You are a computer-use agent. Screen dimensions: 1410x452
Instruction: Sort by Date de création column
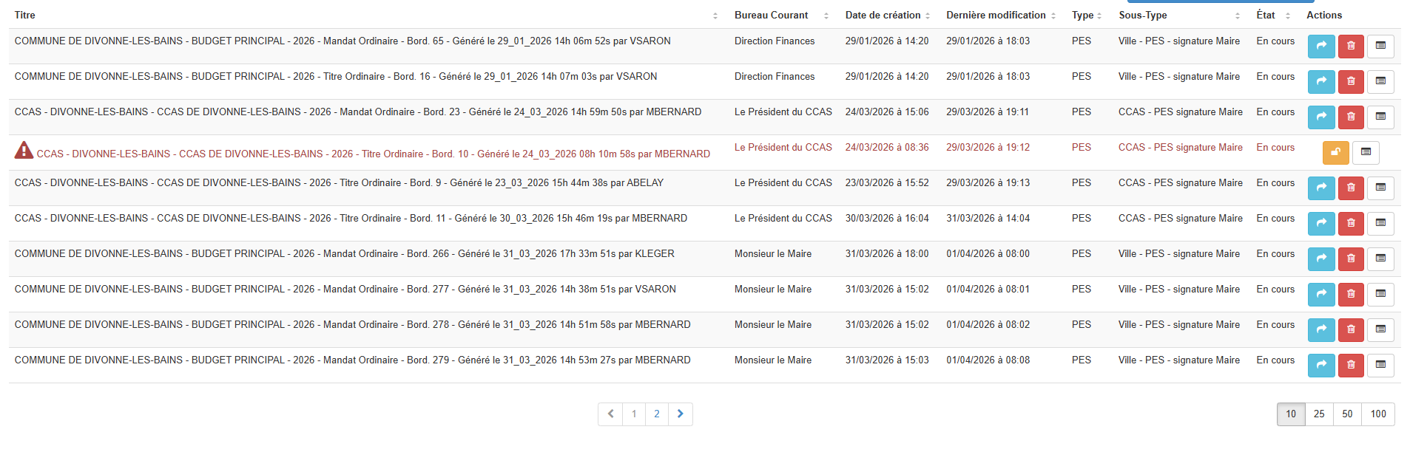883,15
